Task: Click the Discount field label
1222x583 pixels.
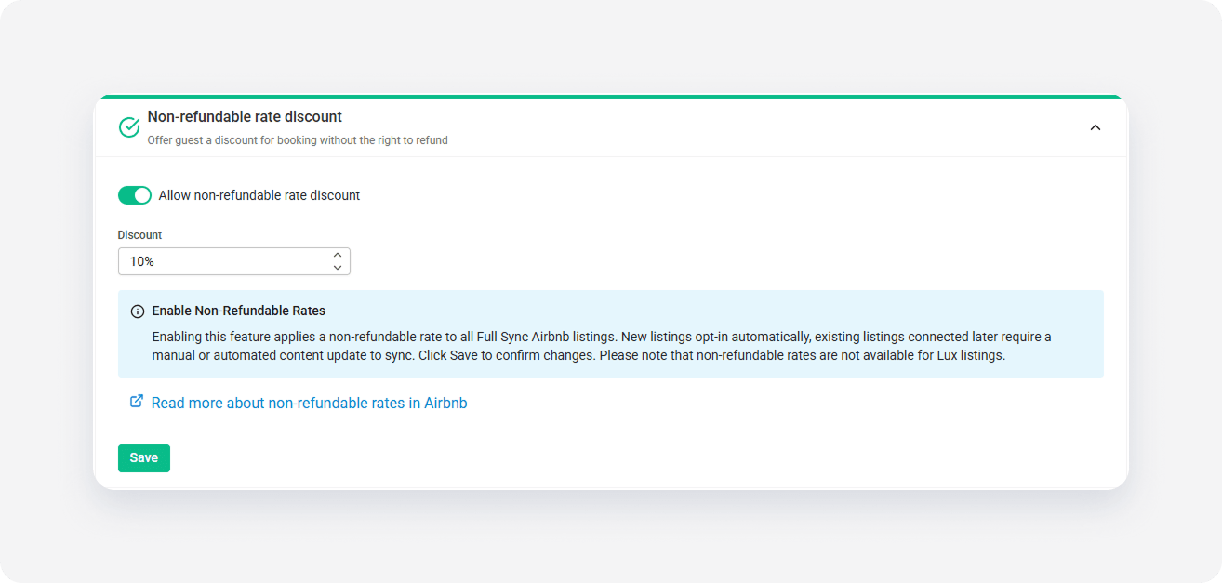Action: coord(139,235)
